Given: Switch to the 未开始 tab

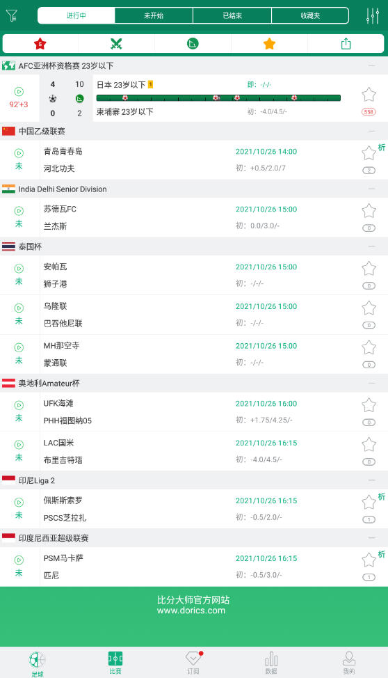Looking at the screenshot, I should pyautogui.click(x=154, y=15).
